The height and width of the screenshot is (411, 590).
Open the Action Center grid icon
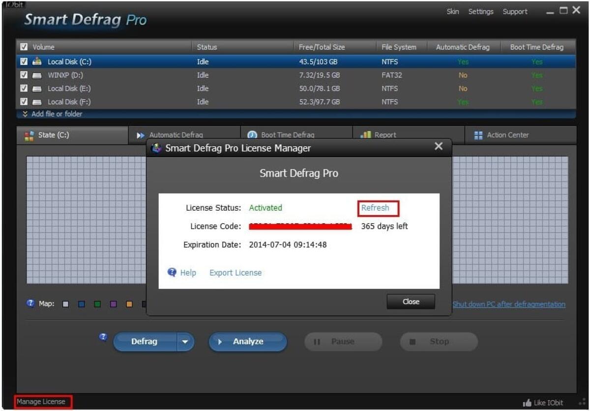click(478, 135)
